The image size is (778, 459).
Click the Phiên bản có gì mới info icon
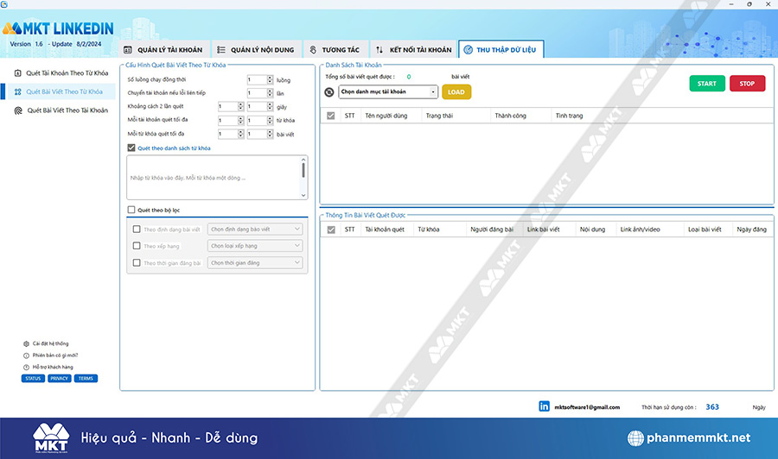(26, 355)
